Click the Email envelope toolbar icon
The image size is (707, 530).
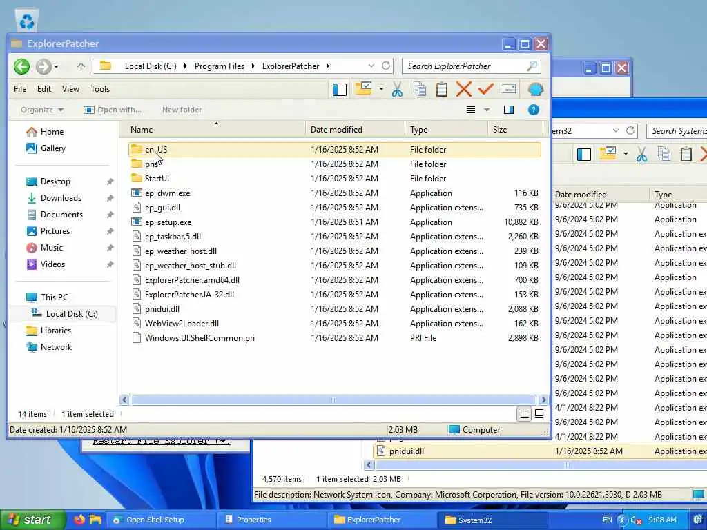click(508, 89)
